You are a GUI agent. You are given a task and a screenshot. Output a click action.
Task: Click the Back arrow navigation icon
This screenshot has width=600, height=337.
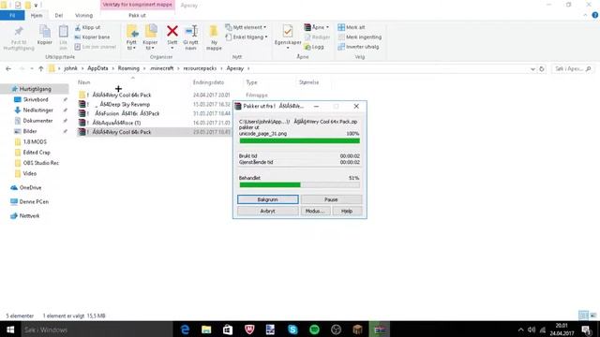[x=8, y=68]
